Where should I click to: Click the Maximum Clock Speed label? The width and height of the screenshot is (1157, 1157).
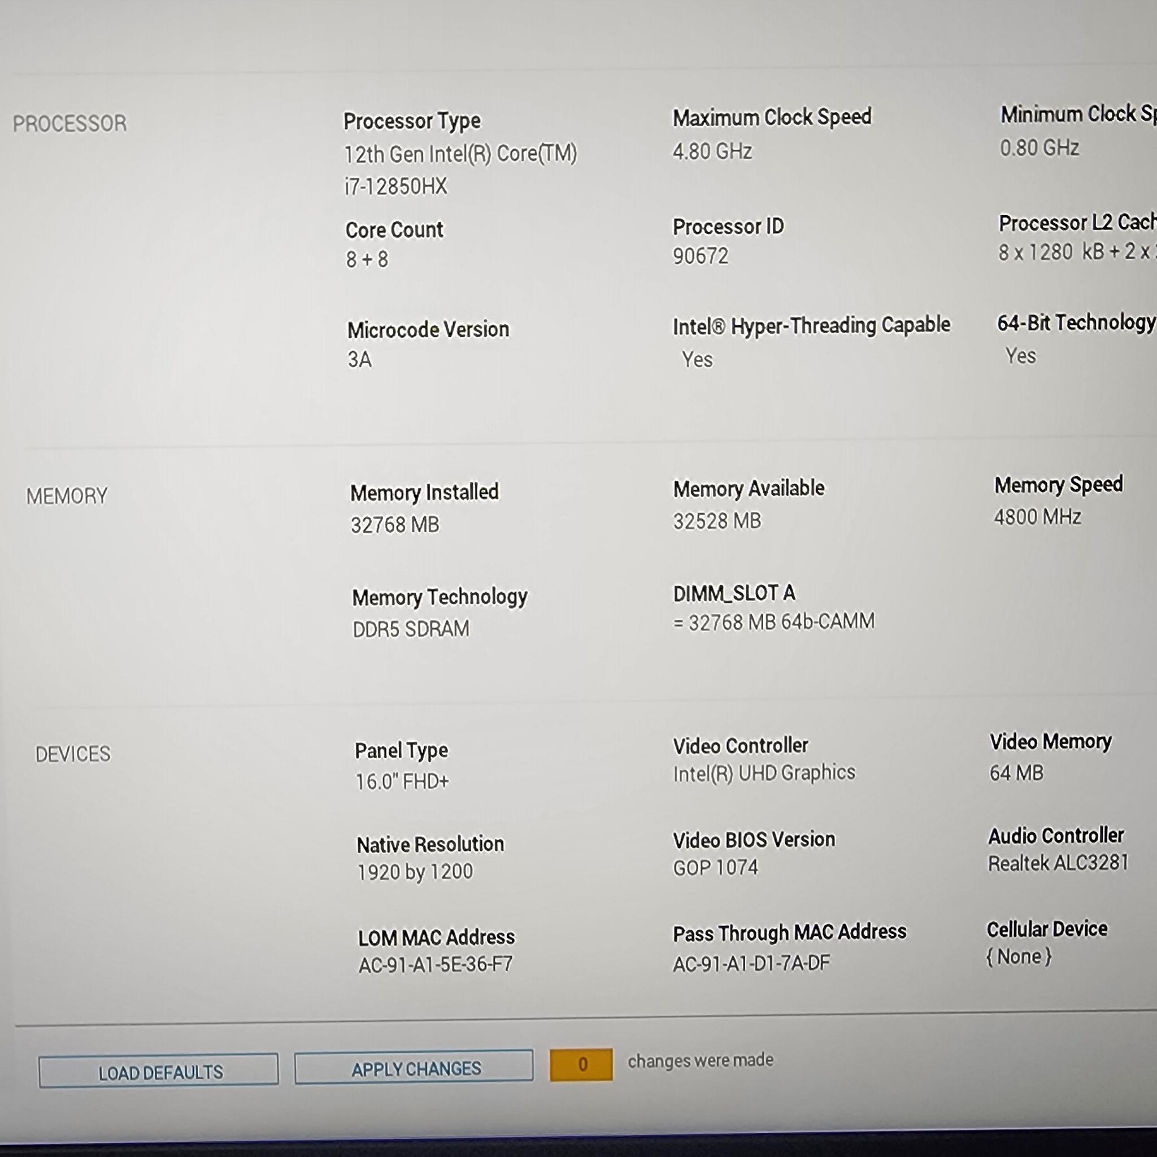point(772,118)
